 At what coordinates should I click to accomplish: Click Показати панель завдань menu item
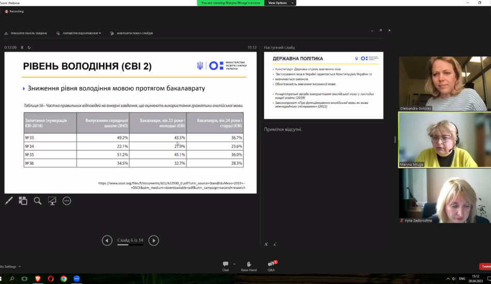[x=26, y=33]
